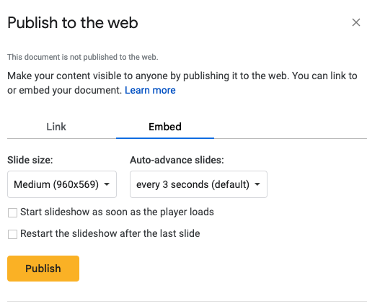Click the Make your content visible description
The height and width of the screenshot is (306, 367).
[182, 83]
